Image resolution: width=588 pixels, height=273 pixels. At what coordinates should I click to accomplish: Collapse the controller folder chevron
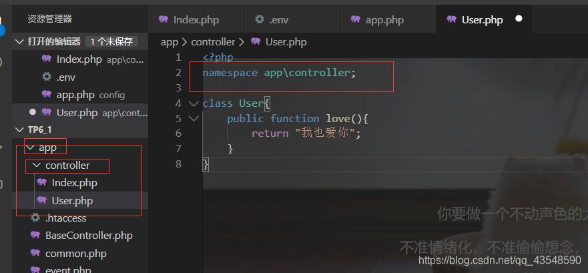pos(37,166)
